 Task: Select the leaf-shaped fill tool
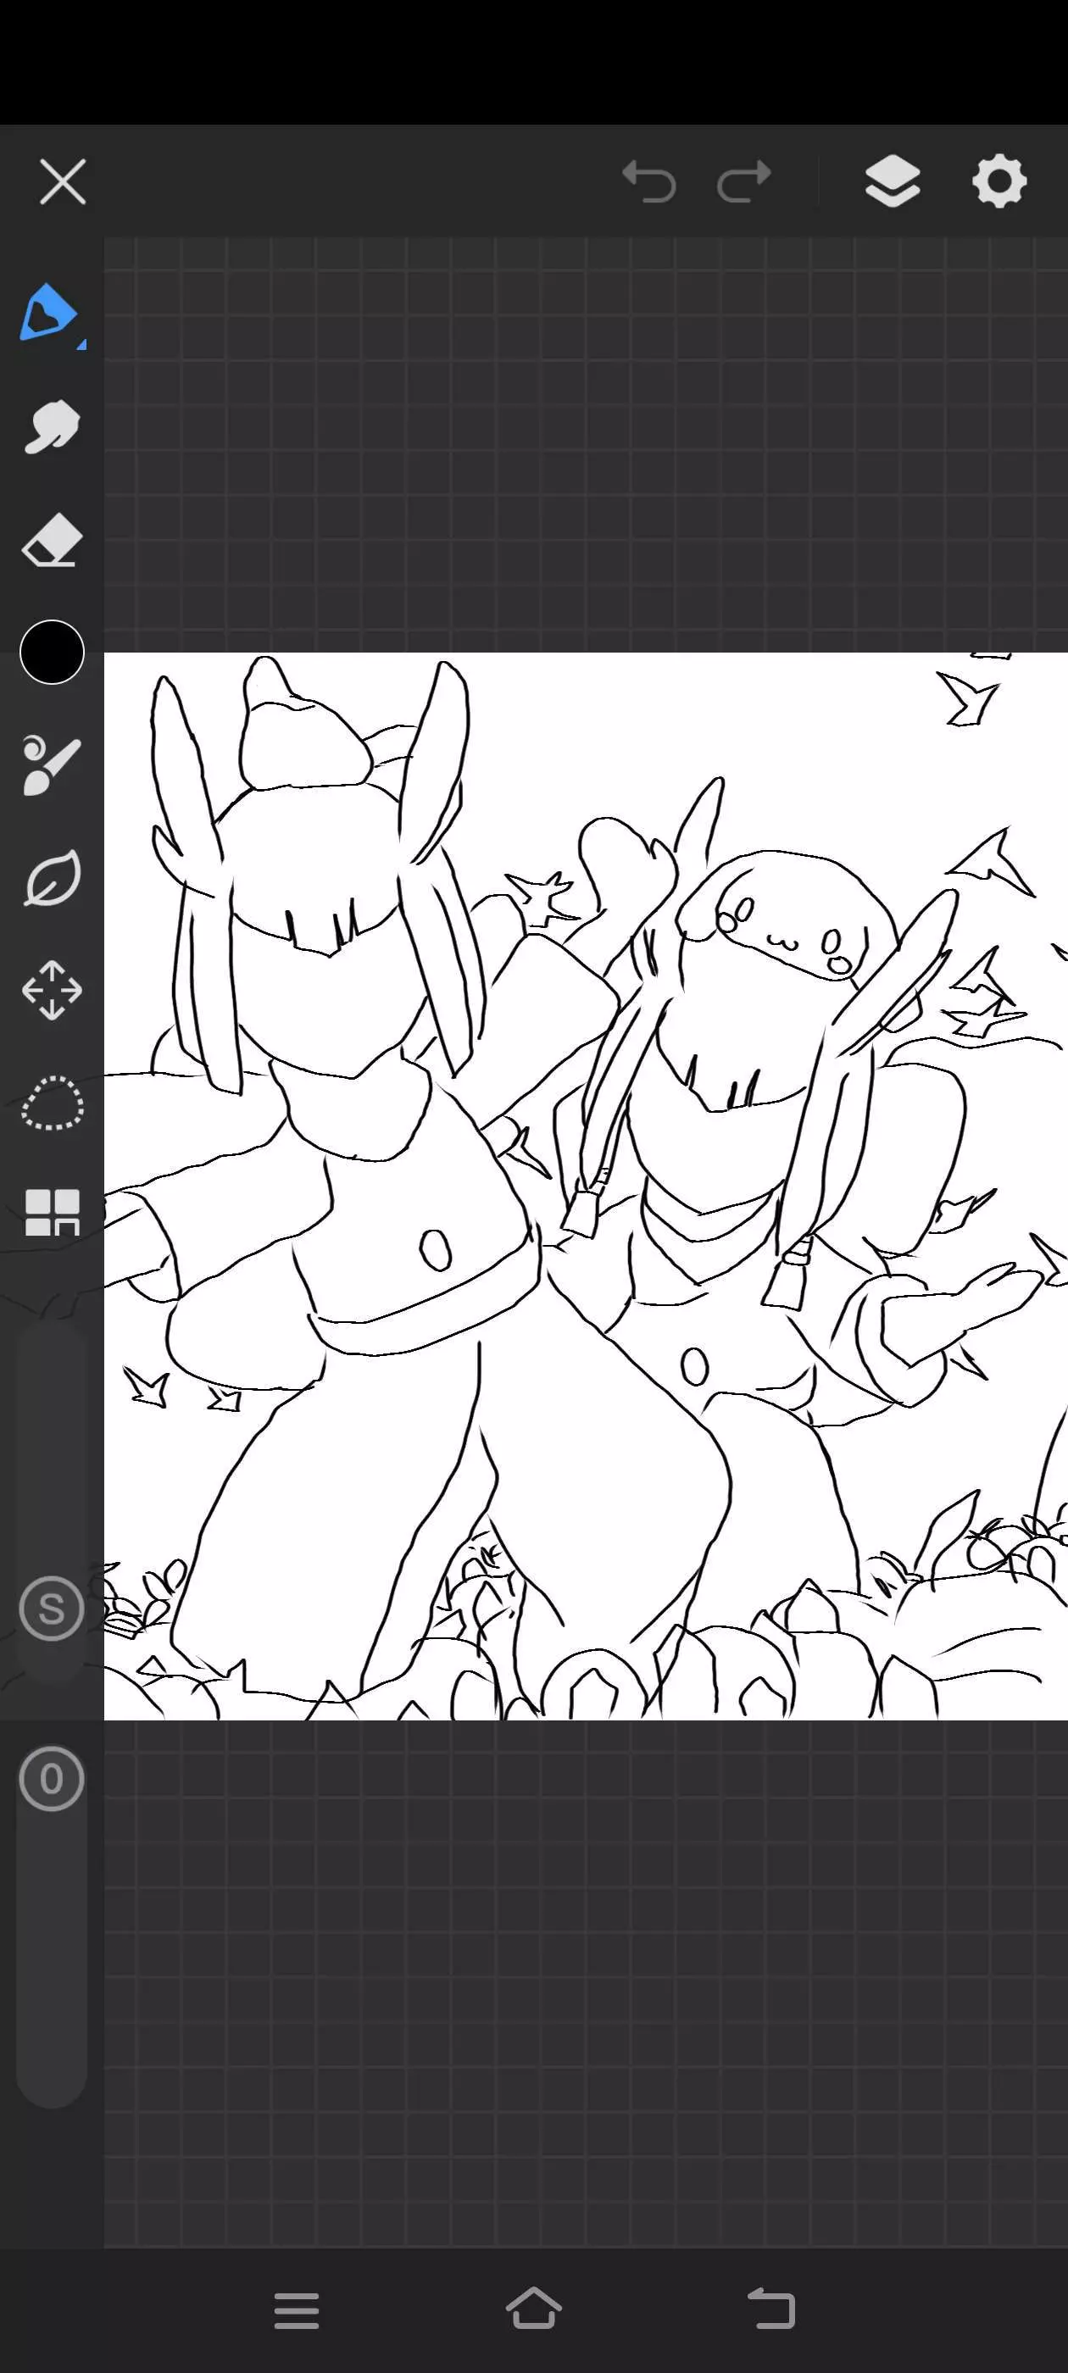[52, 878]
